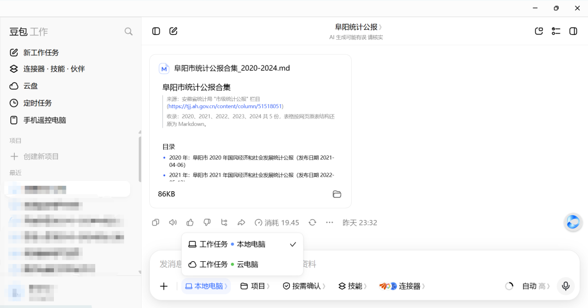Toggle the 本地电脑 dropdown chip
The height and width of the screenshot is (308, 588).
point(206,286)
